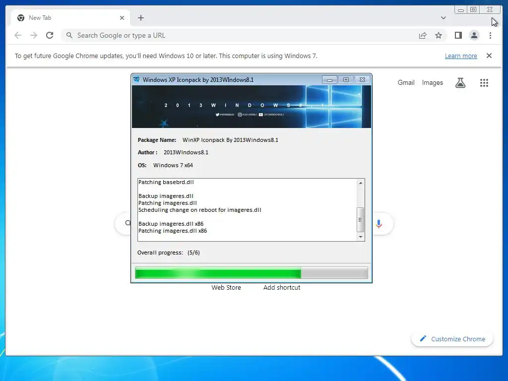
Task: Click the Iconpack installer title bar icon
Action: 136,79
